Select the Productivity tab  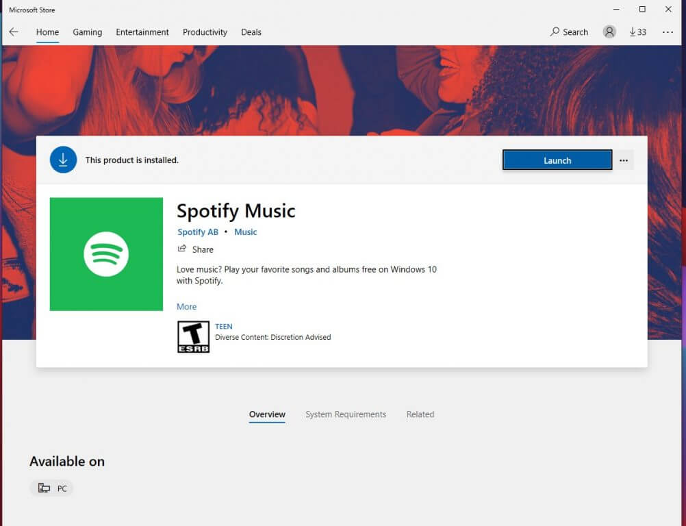205,32
